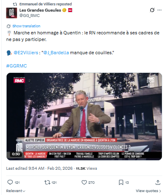Click the red RMC affiliate badge
This screenshot has width=166, height=195.
(x=70, y=10)
